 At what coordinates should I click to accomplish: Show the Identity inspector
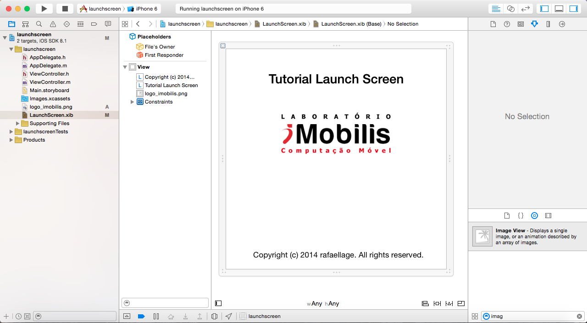521,24
